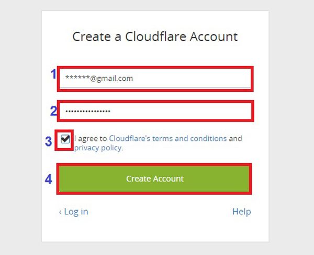The width and height of the screenshot is (314, 255).
Task: Go to the Log in page
Action: [76, 212]
